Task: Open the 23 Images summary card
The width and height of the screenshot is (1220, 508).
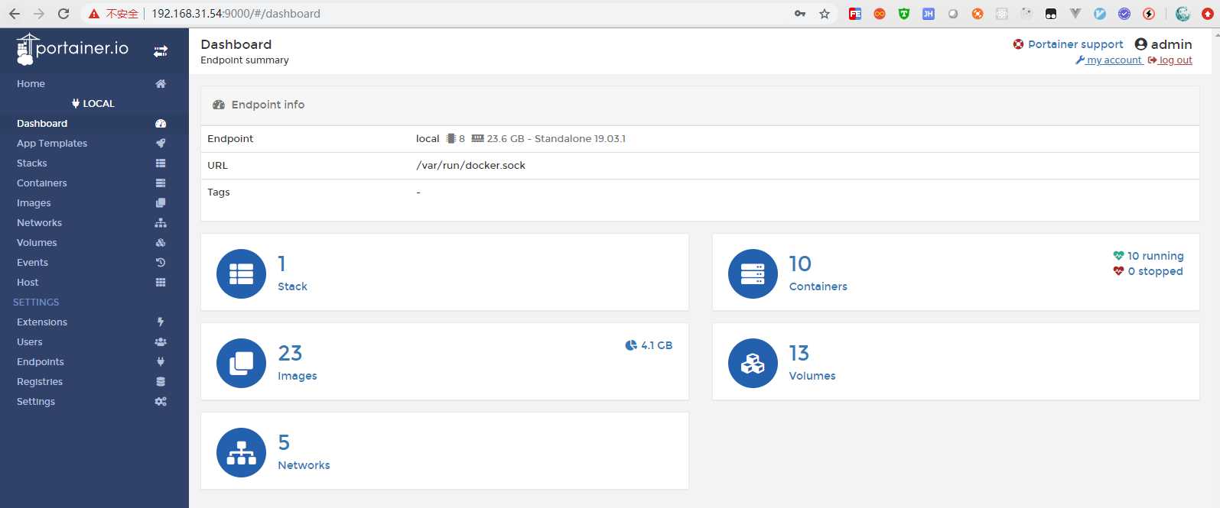Action: pyautogui.click(x=444, y=361)
